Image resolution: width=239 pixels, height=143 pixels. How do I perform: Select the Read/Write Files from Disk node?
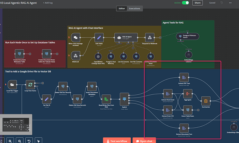106,99
